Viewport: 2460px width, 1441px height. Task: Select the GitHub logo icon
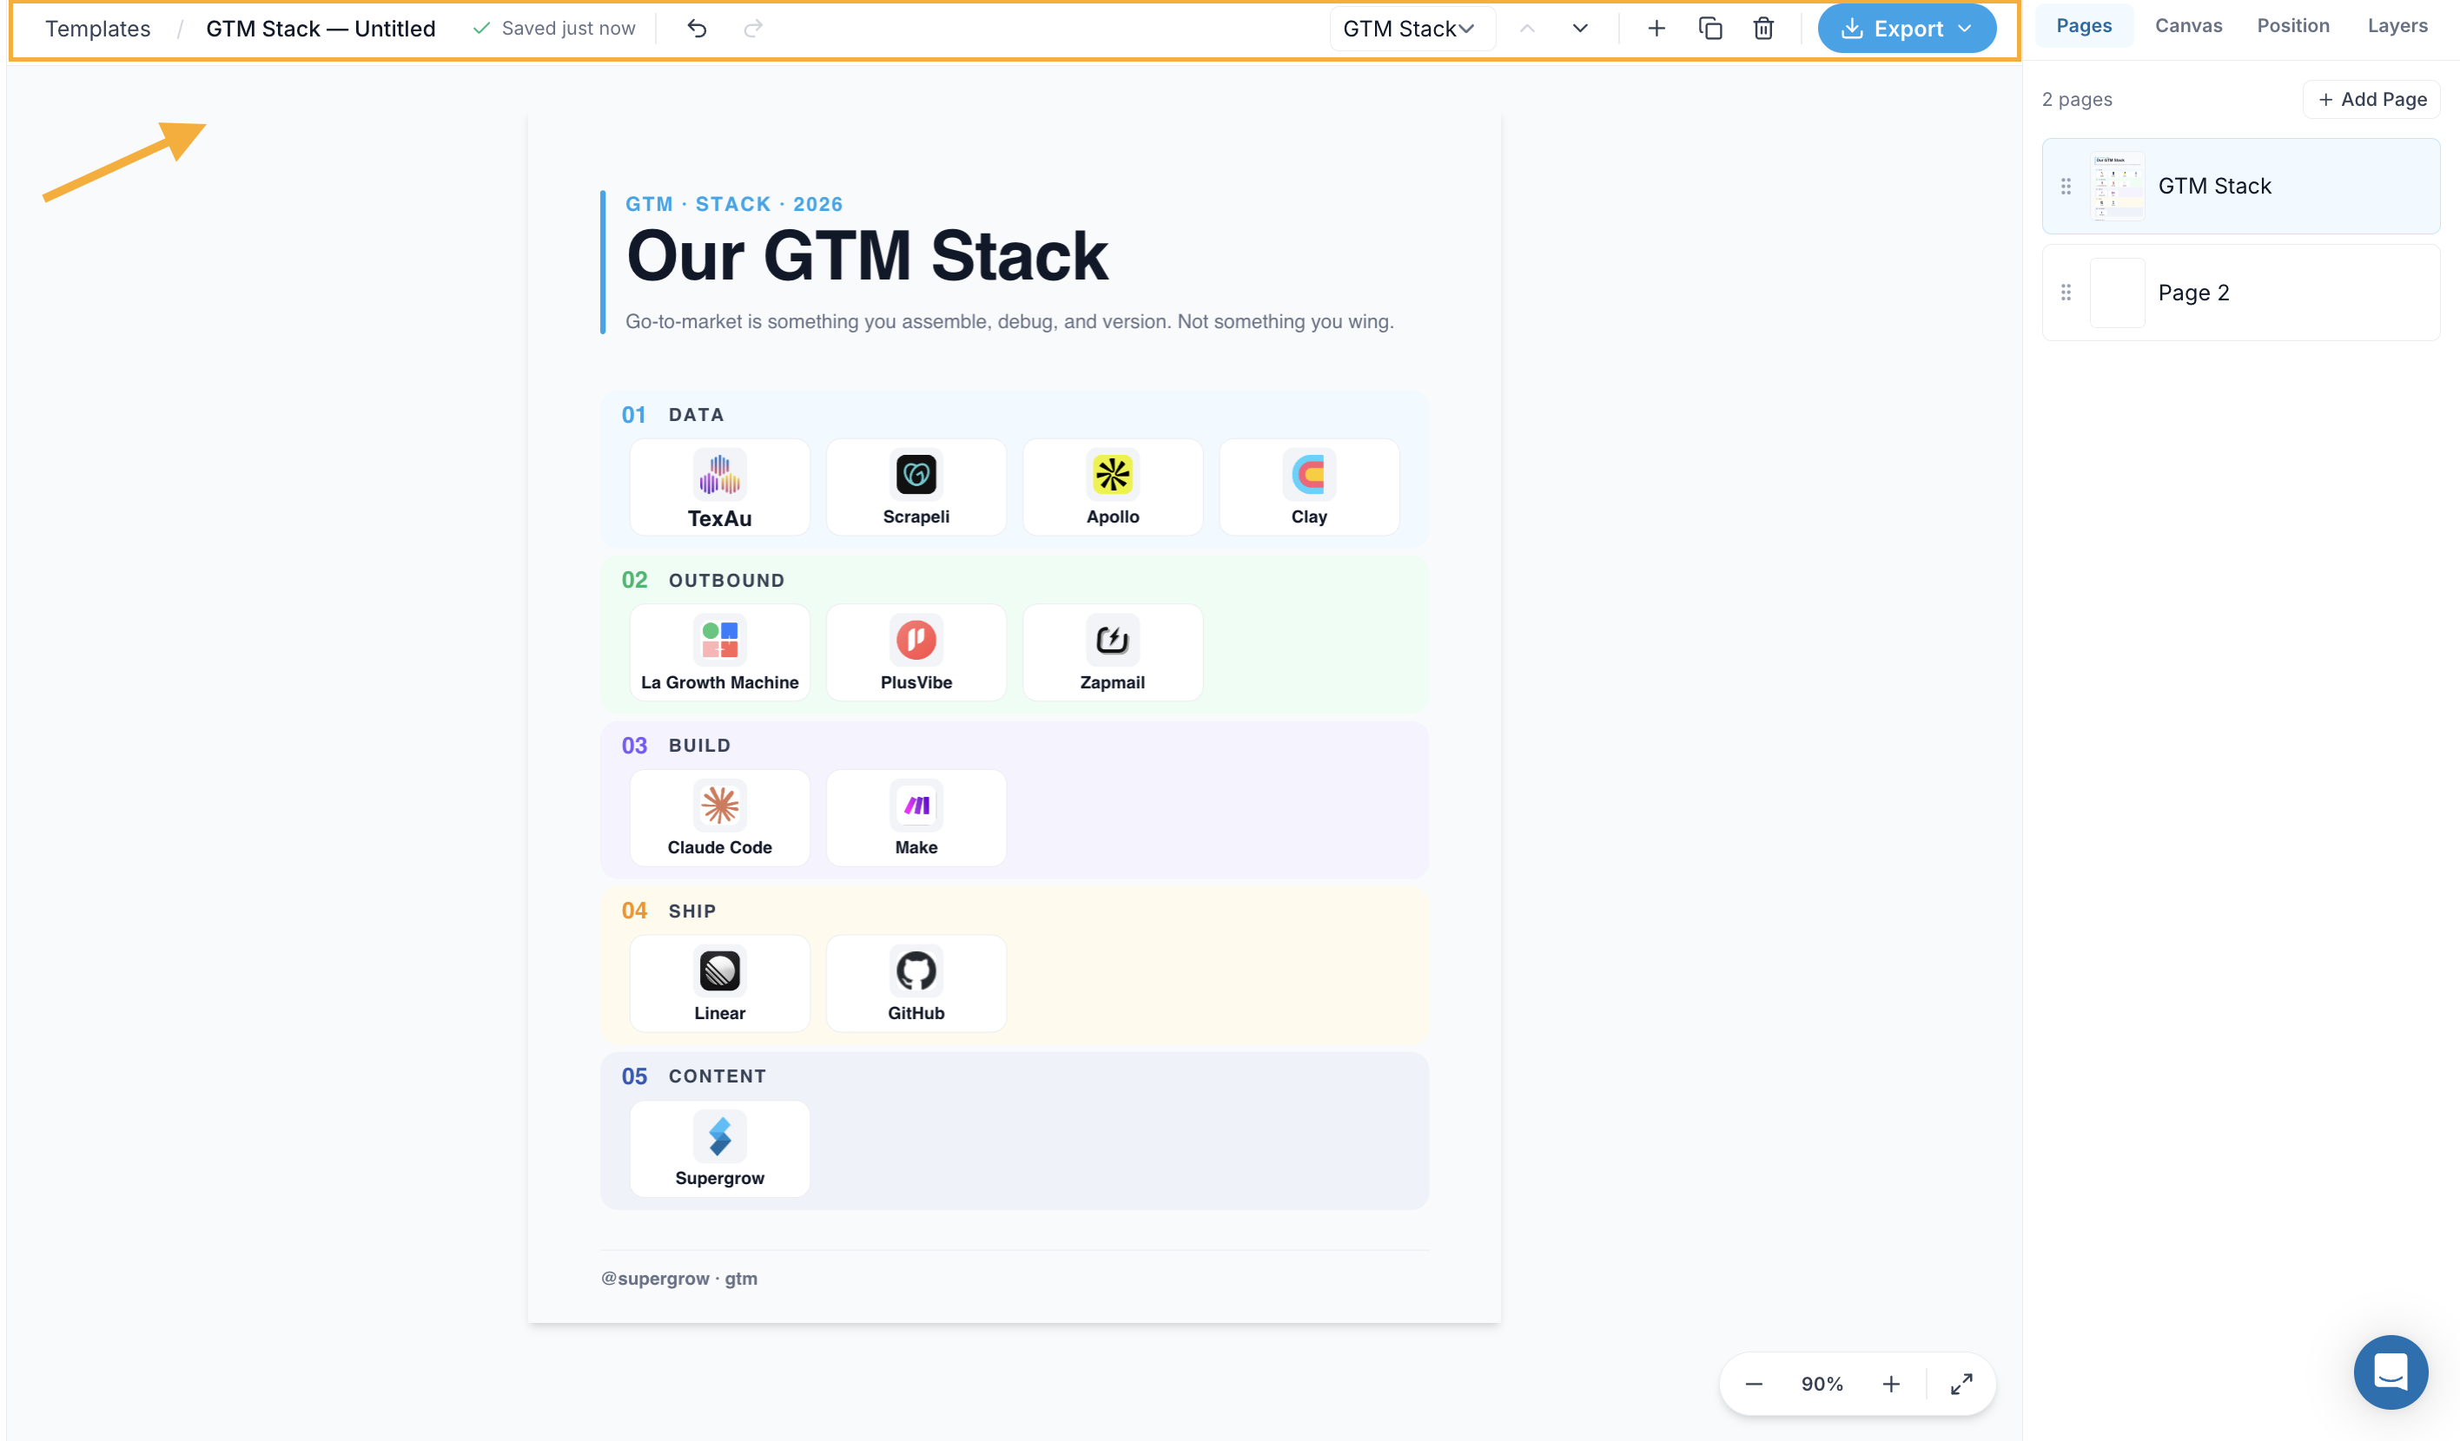click(916, 971)
